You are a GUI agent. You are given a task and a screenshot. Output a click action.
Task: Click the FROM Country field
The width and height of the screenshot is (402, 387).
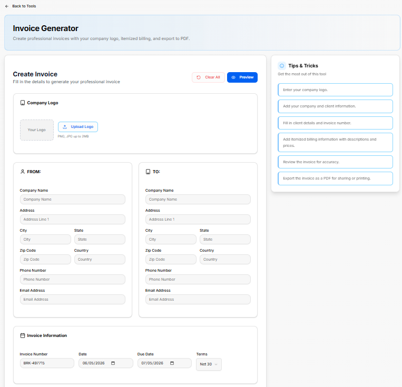pos(100,260)
